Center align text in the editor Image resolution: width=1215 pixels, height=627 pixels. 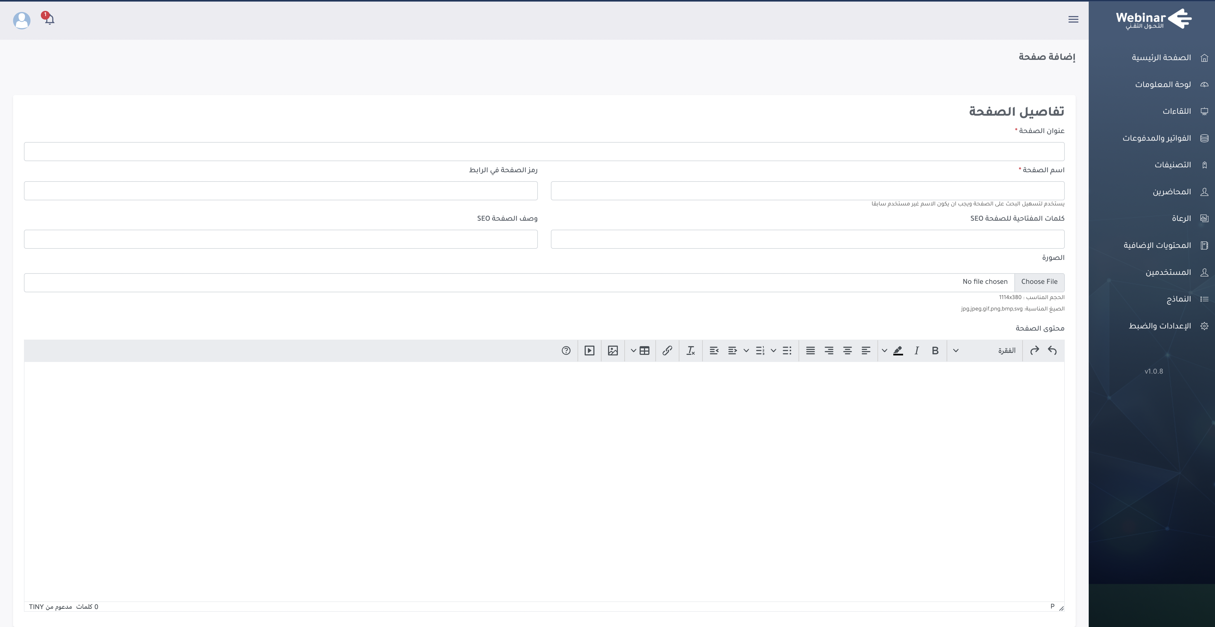pyautogui.click(x=848, y=350)
